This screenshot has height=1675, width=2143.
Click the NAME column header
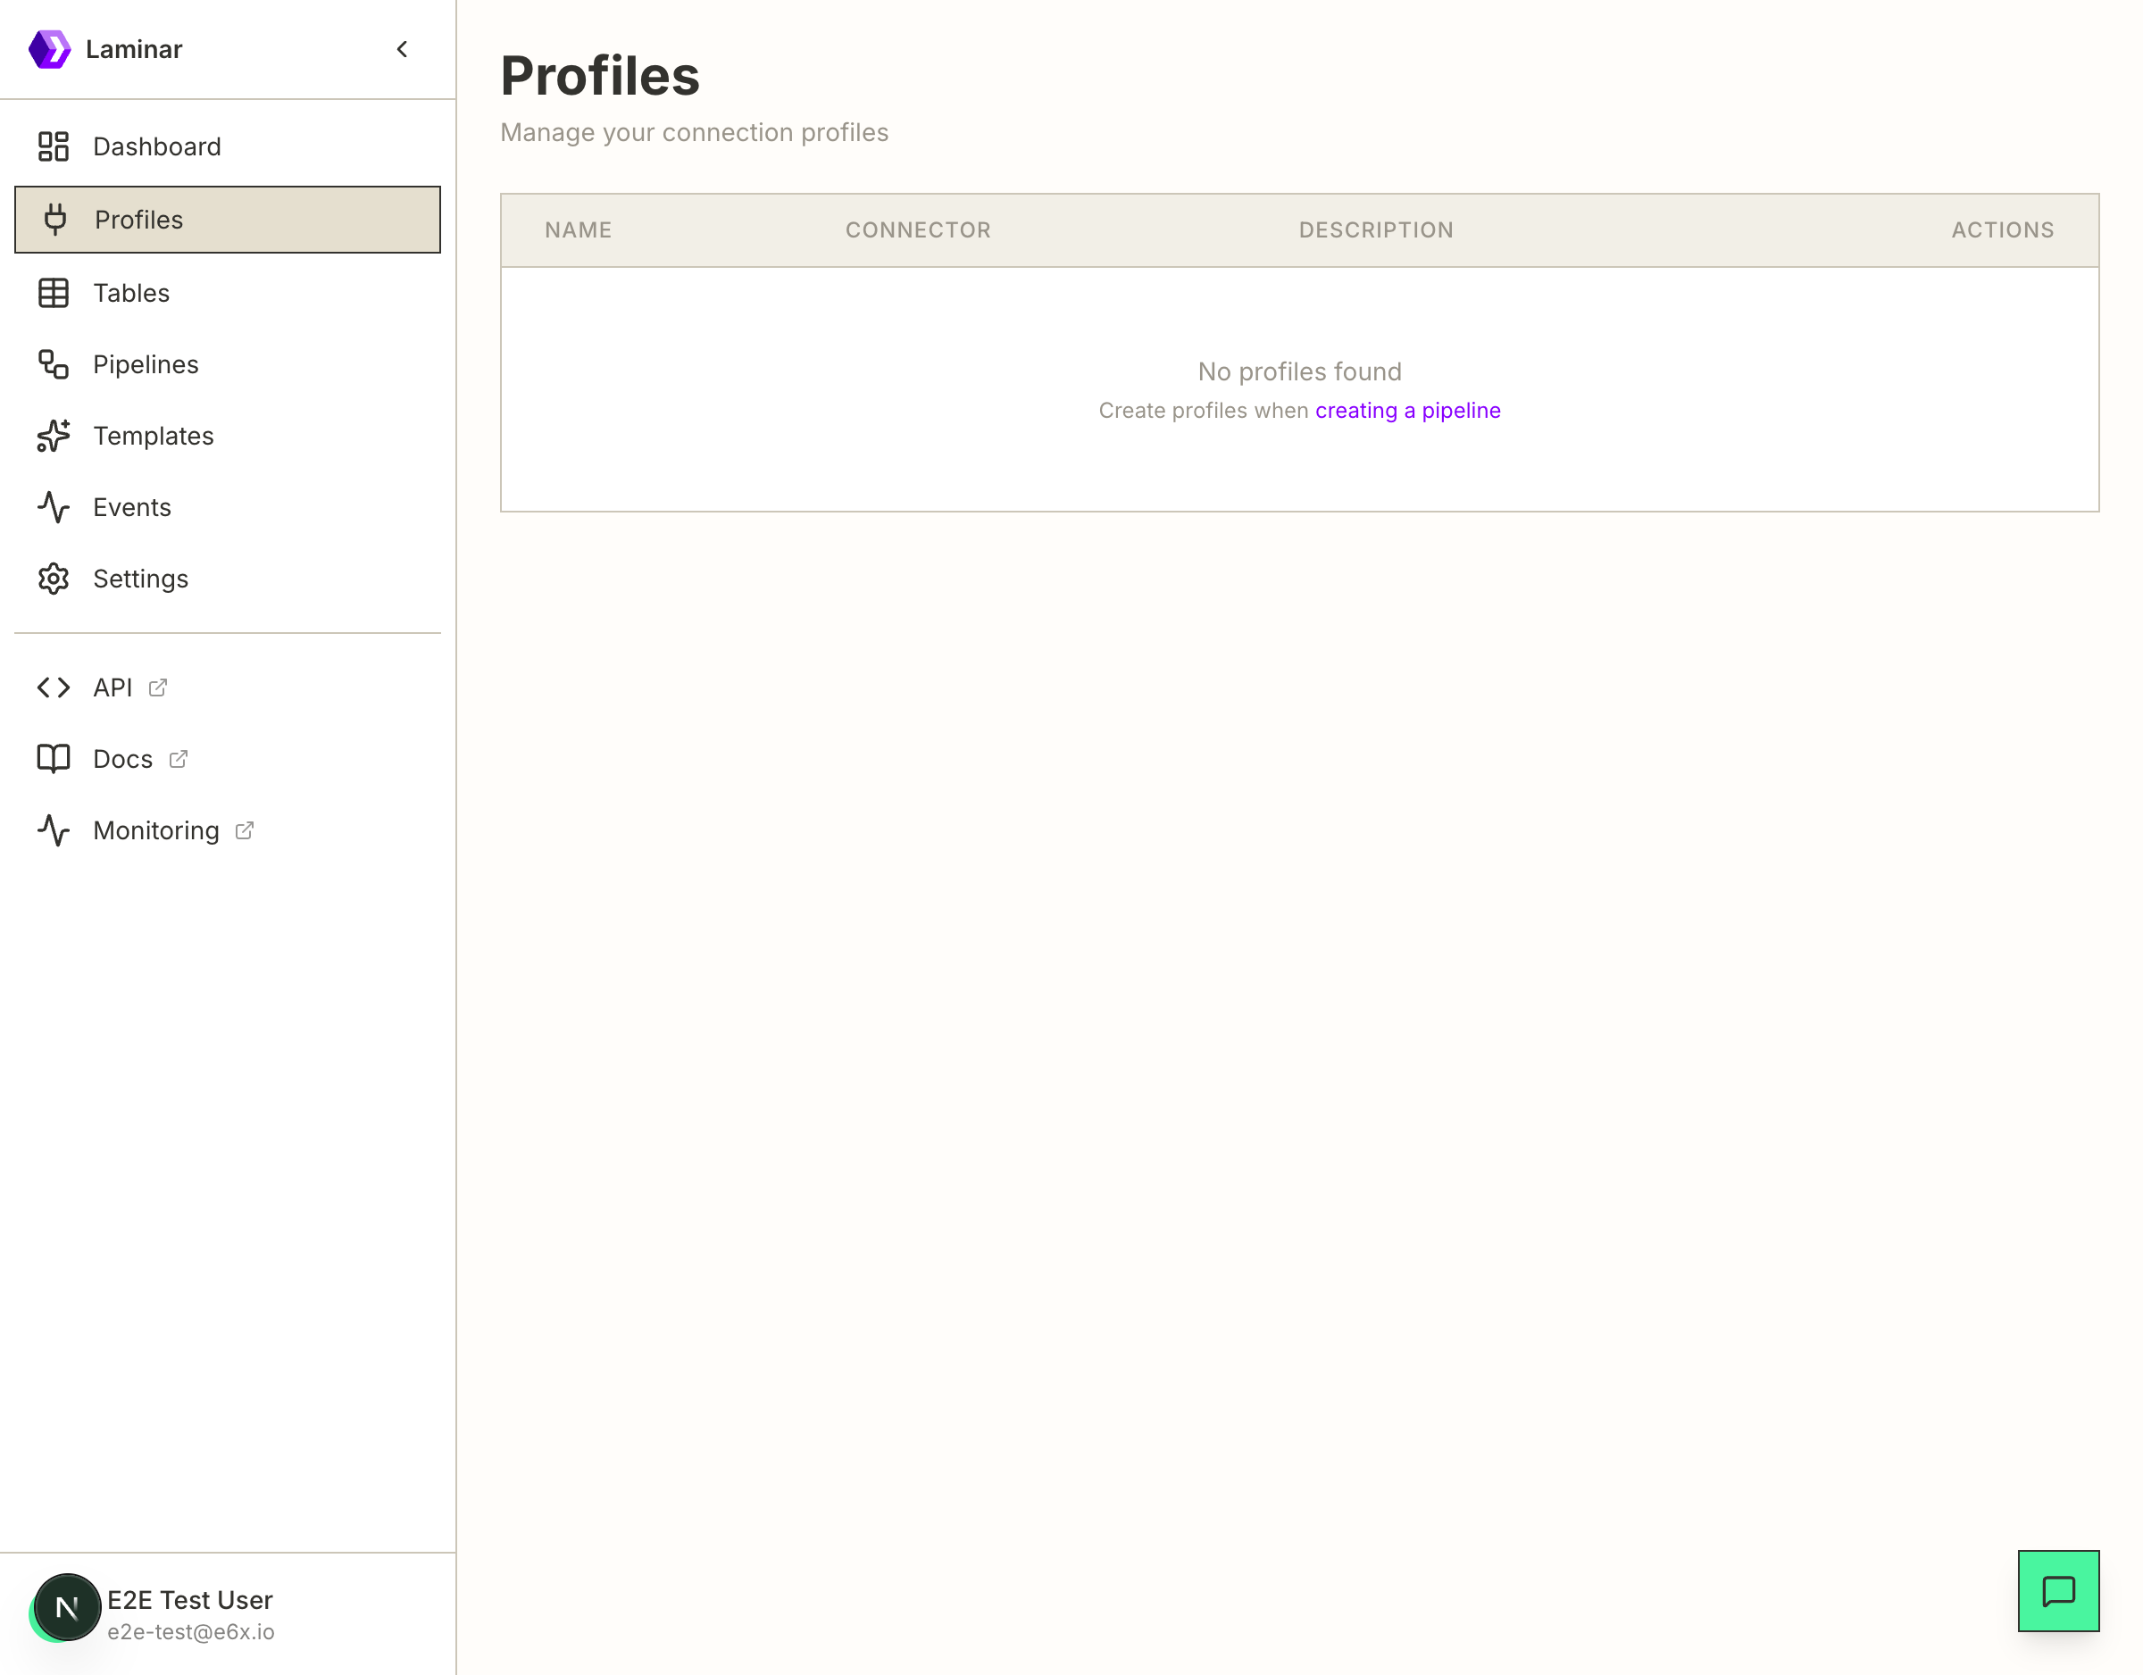click(x=578, y=229)
